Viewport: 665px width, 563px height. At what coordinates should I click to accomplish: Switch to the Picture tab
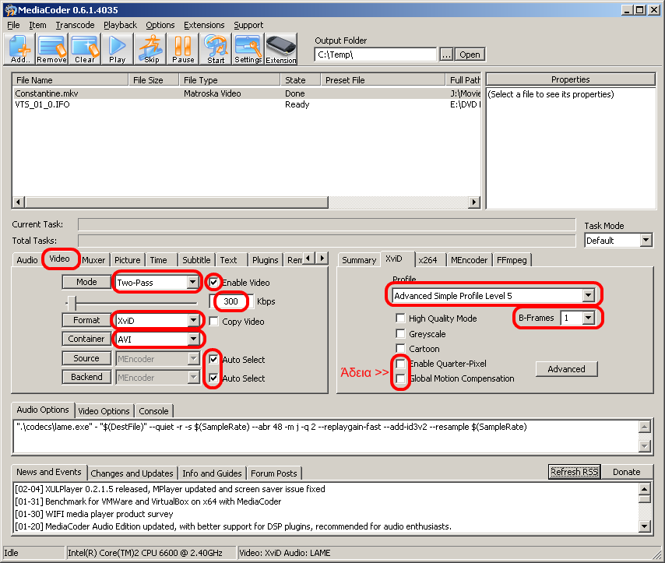(127, 260)
